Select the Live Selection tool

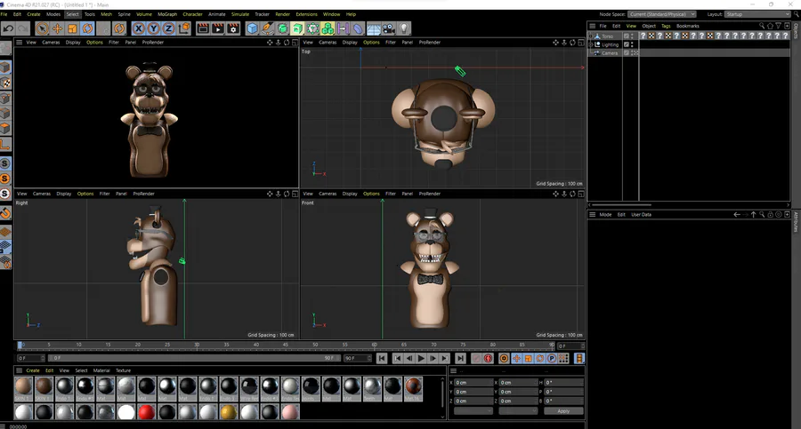coord(43,28)
